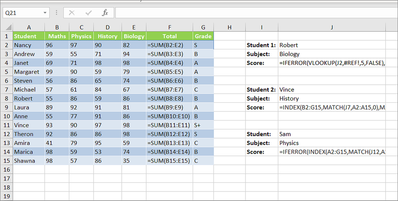Click the Student 1: label cell
This screenshot has width=398, height=201.
tap(262, 45)
